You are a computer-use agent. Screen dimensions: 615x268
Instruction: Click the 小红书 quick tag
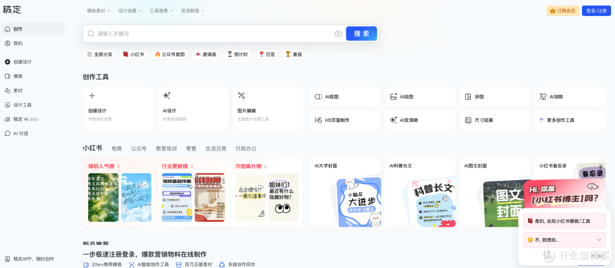[x=133, y=55]
